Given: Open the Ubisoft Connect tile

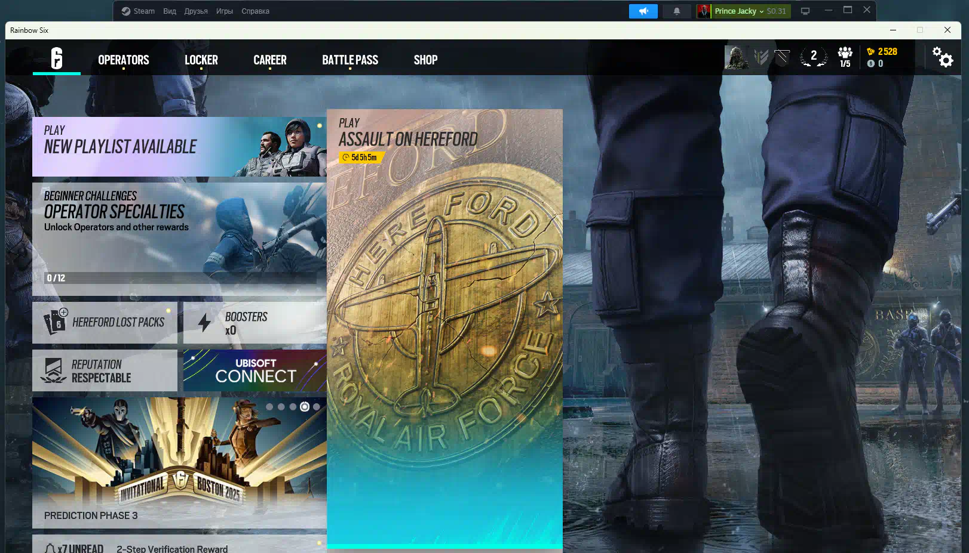Looking at the screenshot, I should pos(255,370).
